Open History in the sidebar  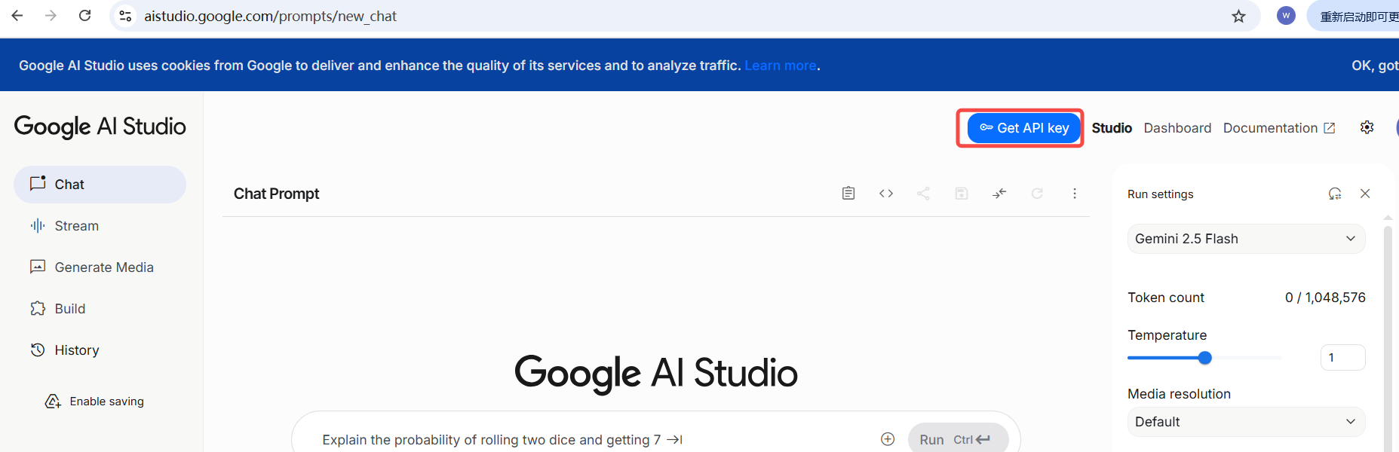pyautogui.click(x=100, y=350)
